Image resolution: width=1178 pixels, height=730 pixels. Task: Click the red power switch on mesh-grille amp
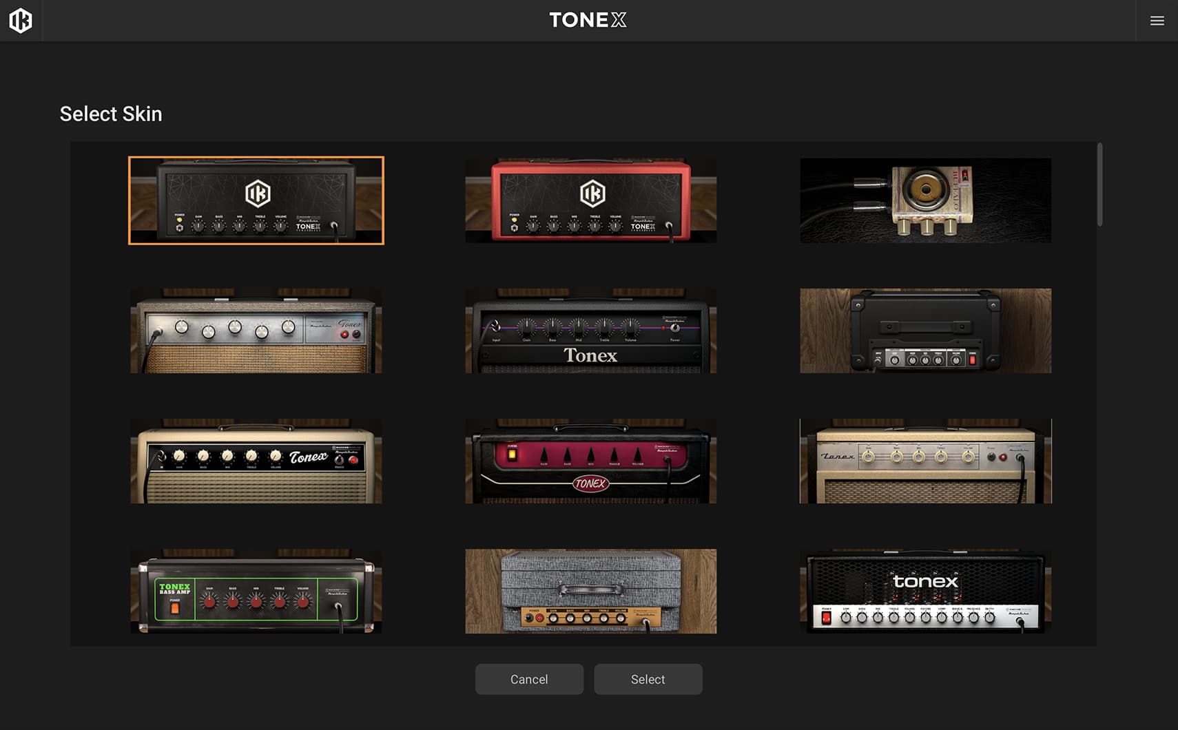click(826, 618)
